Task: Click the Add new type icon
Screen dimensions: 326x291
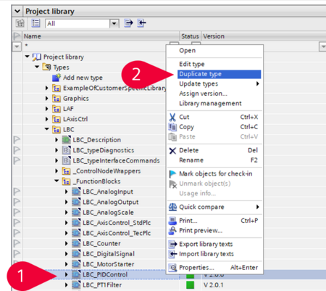Action: pyautogui.click(x=57, y=78)
